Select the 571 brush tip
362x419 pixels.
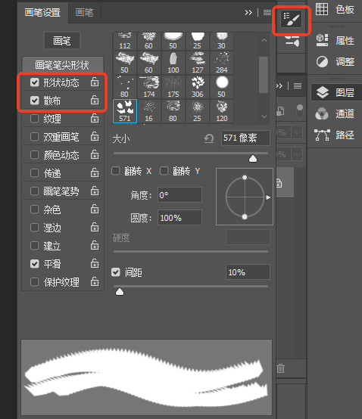click(x=125, y=111)
